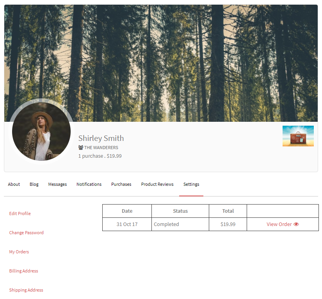Open Shirley Smith's round profile photo
Image resolution: width=322 pixels, height=299 pixels.
pos(41,132)
